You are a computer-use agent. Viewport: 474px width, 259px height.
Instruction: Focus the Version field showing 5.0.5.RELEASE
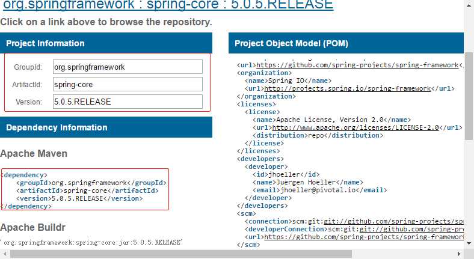(128, 102)
